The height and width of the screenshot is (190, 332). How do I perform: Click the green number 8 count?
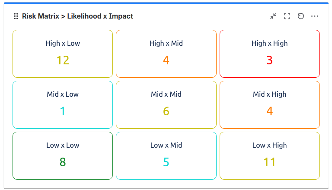(x=63, y=162)
